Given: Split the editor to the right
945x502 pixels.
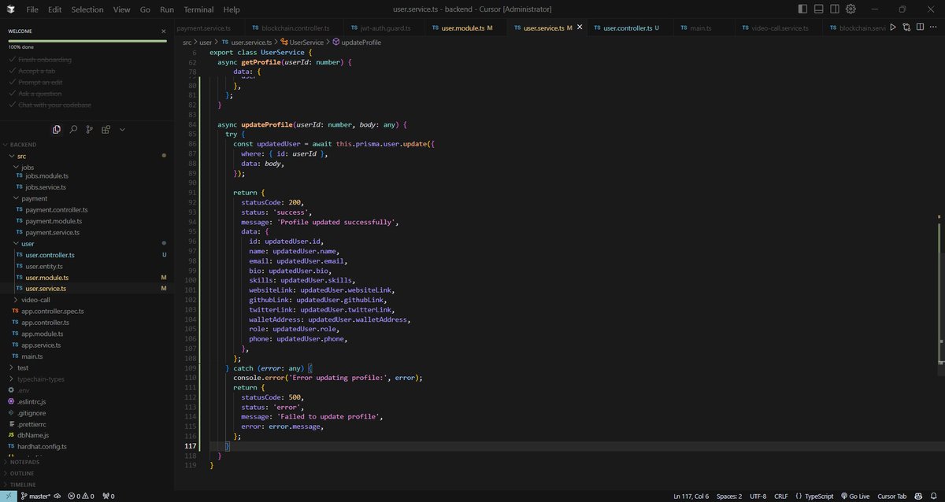Looking at the screenshot, I should tap(920, 28).
